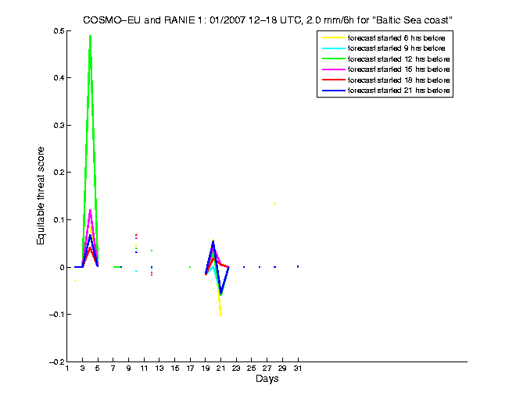Click the red legend line for 18 hrs forecast
516x406 pixels.
tap(333, 81)
